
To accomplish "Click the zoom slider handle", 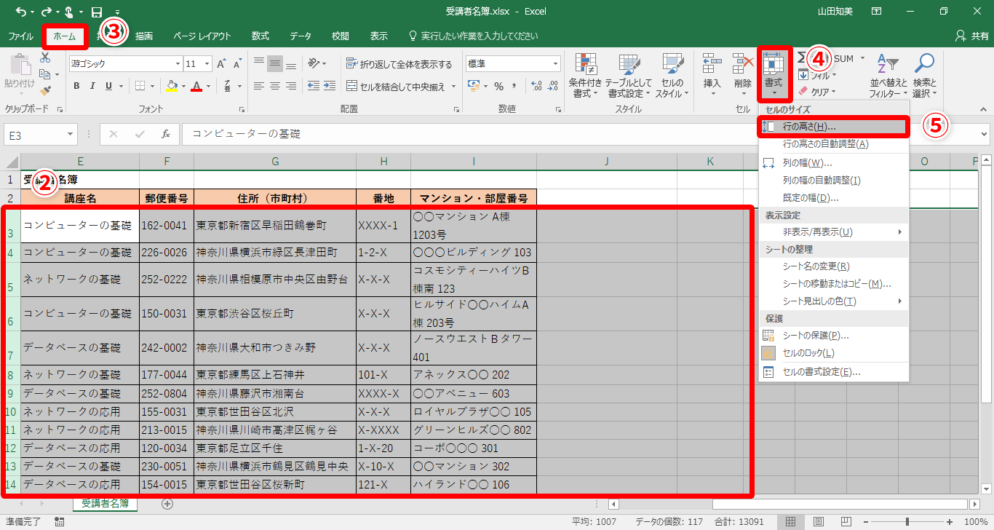I will tap(907, 522).
